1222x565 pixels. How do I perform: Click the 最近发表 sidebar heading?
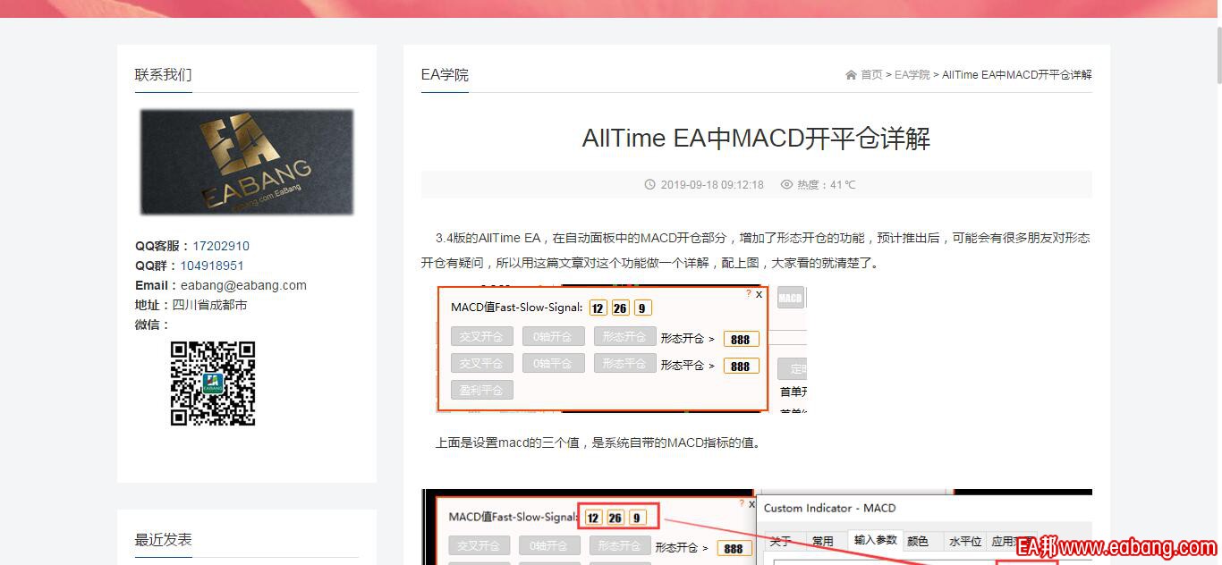click(163, 540)
